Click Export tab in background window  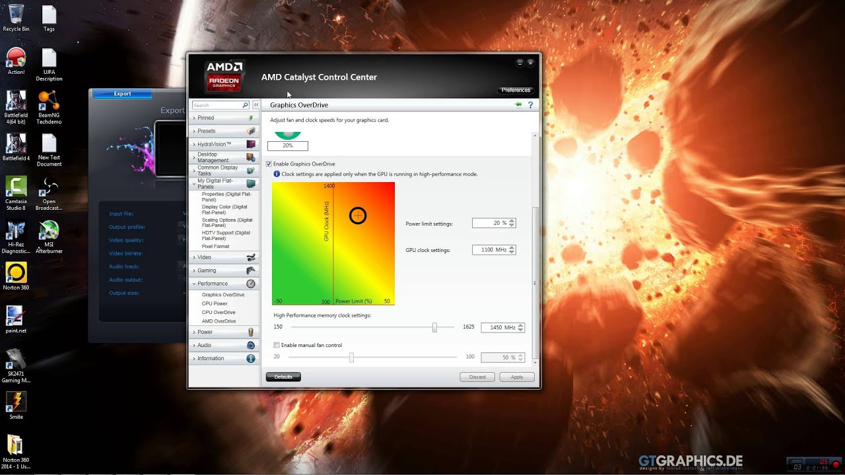(122, 94)
